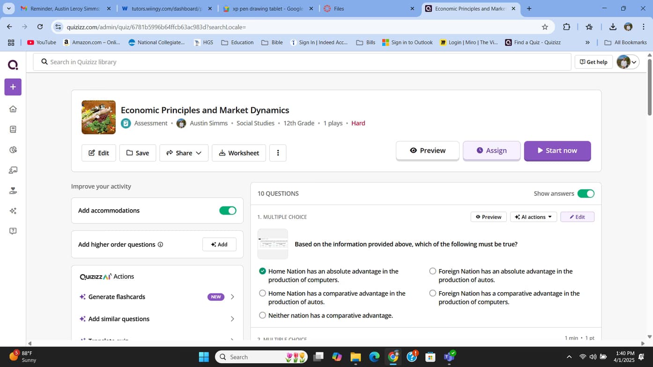Image resolution: width=653 pixels, height=367 pixels.
Task: Select the library book icon in sidebar
Action: [13, 129]
